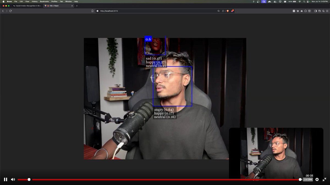Click the cloud icon in menu bar
This screenshot has width=330, height=185.
click(x=269, y=1)
